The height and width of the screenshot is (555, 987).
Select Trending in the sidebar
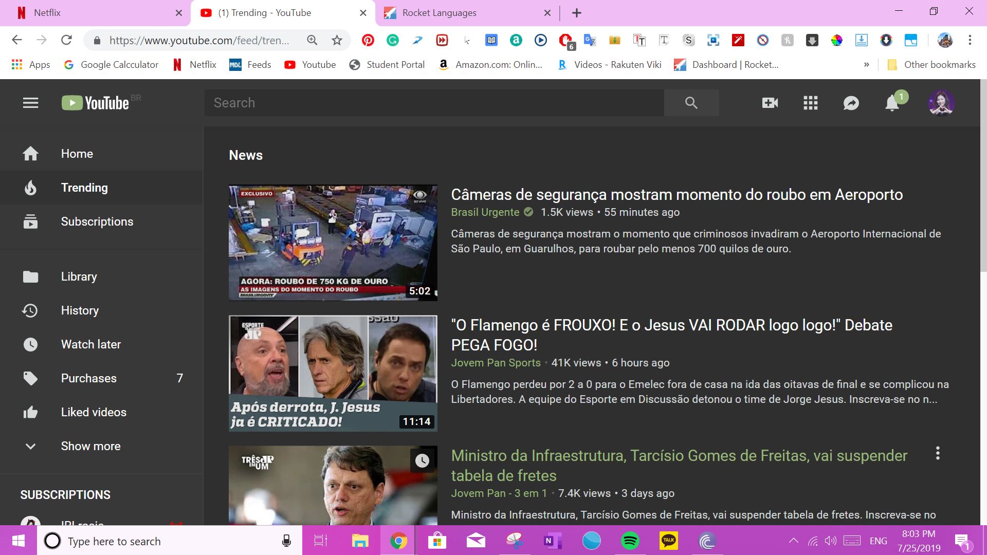pos(102,188)
